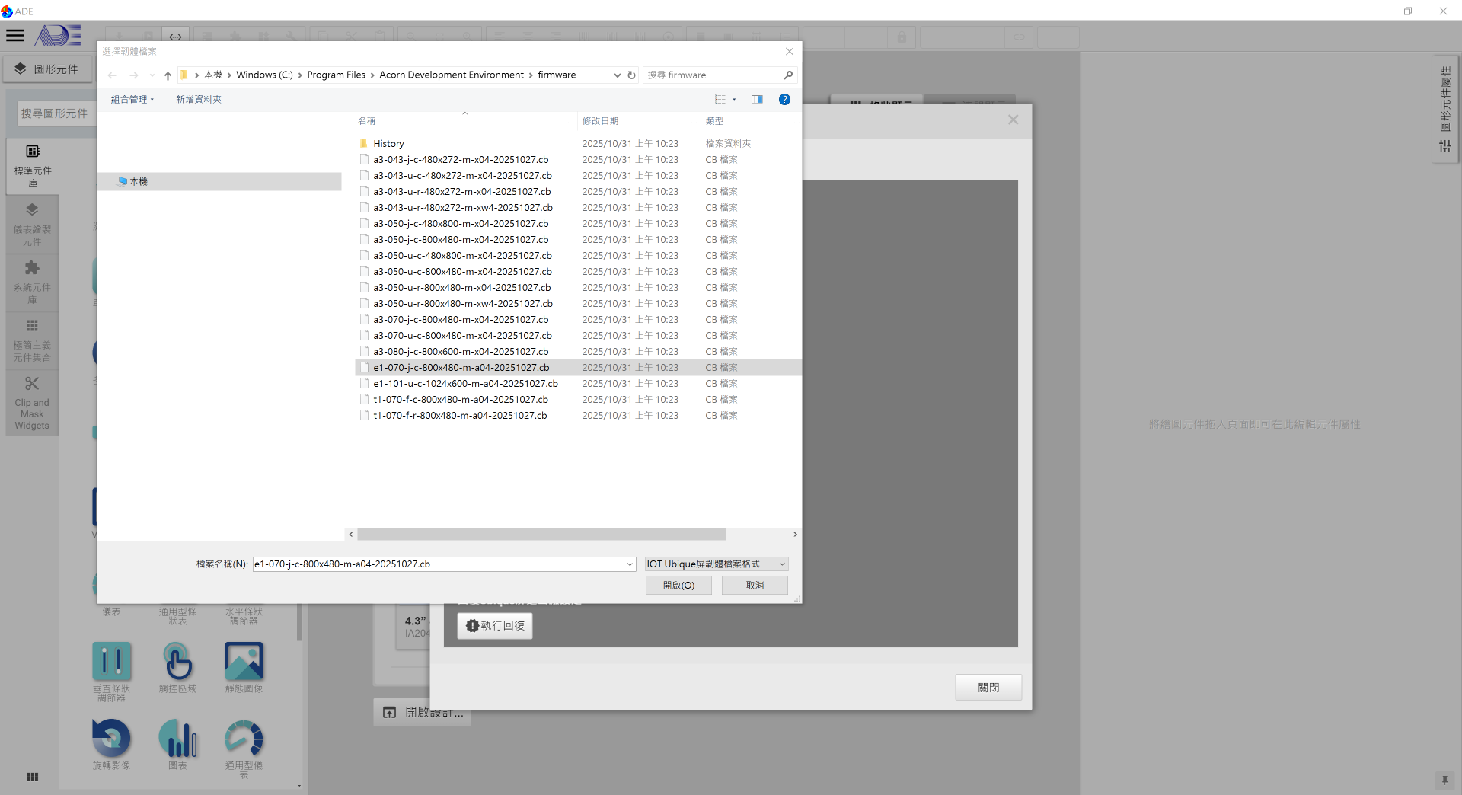The height and width of the screenshot is (795, 1462).
Task: Click the hamburger menu icon
Action: pos(15,36)
